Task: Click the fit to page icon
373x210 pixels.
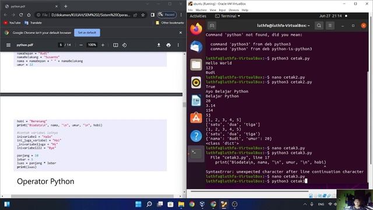Action: (115, 45)
